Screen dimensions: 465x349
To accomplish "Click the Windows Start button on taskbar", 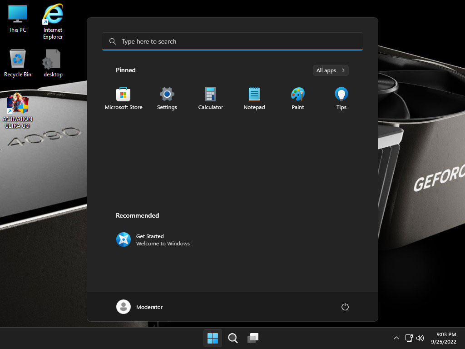I will tap(213, 338).
